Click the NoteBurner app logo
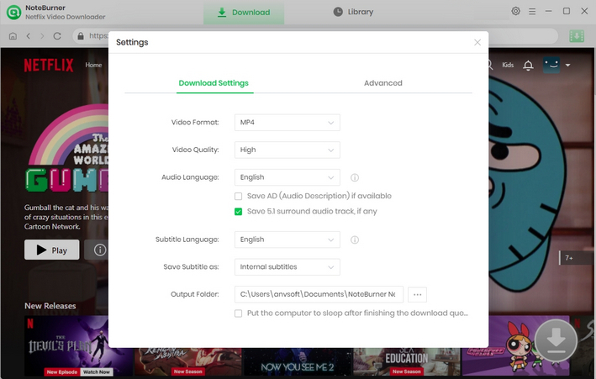The width and height of the screenshot is (596, 379). click(x=13, y=12)
